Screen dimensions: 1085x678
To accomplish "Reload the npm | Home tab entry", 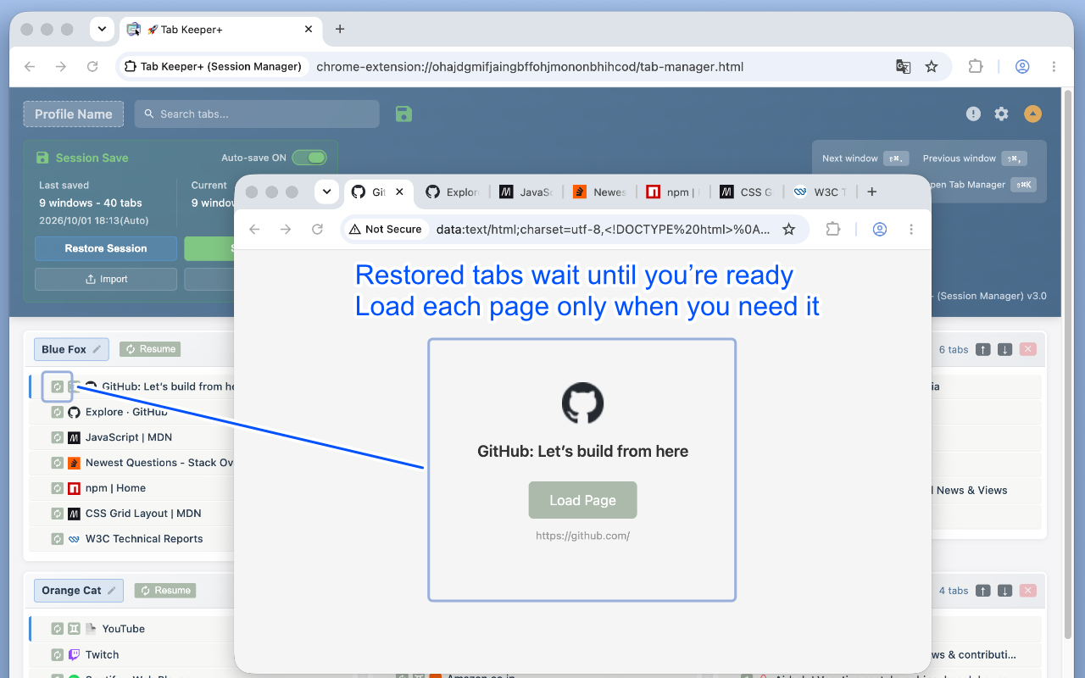I will 57,488.
